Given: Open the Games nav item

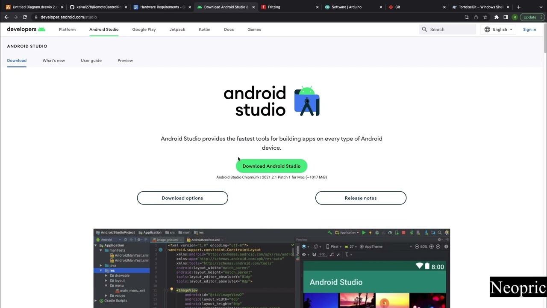Looking at the screenshot, I should coord(254,30).
